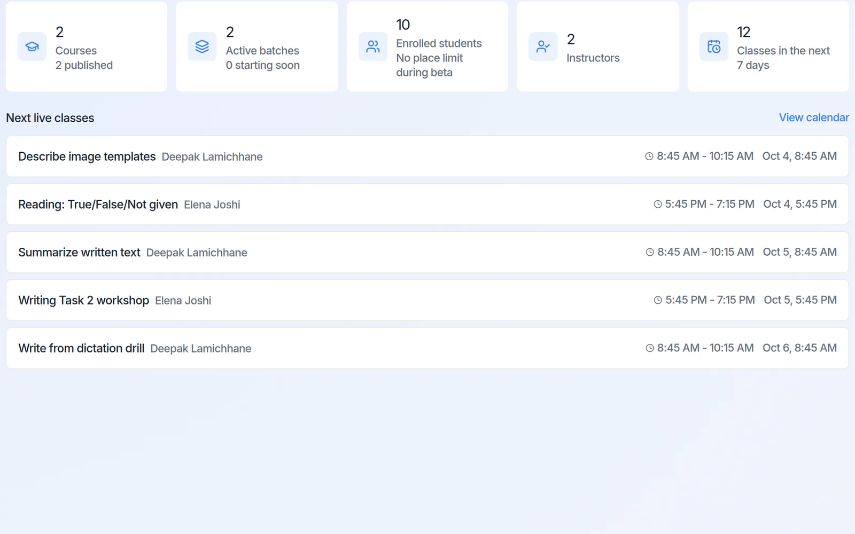Click the Oct 4, 5:45 PM date
The width and height of the screenshot is (855, 534).
coord(800,204)
